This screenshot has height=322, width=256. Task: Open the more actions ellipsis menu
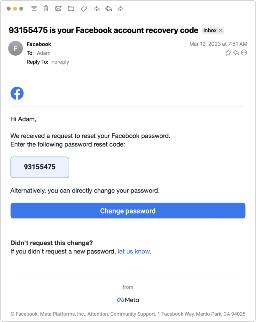pyautogui.click(x=244, y=53)
